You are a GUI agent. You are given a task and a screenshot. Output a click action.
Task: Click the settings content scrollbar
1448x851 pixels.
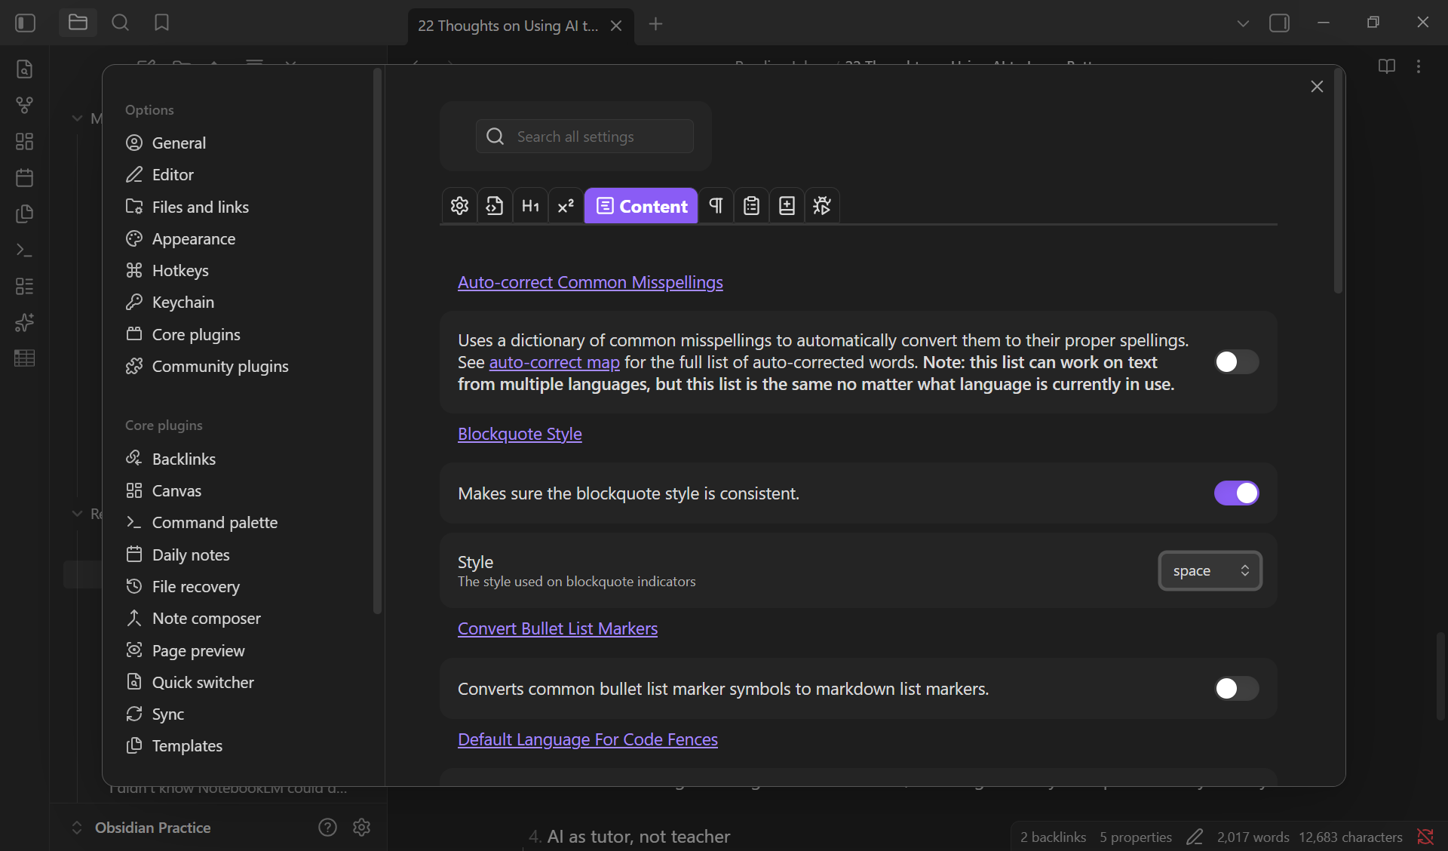1338,181
